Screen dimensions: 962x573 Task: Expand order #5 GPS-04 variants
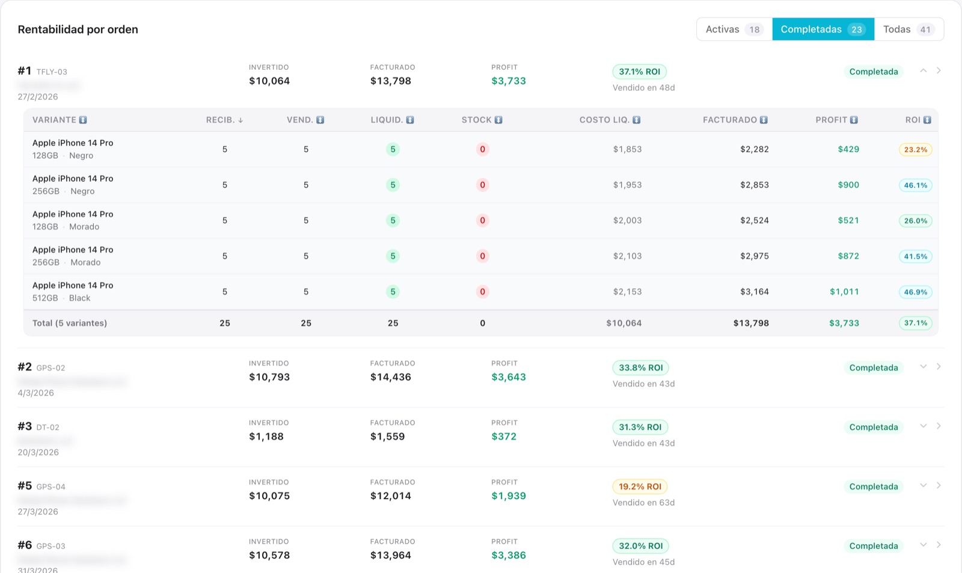point(923,486)
